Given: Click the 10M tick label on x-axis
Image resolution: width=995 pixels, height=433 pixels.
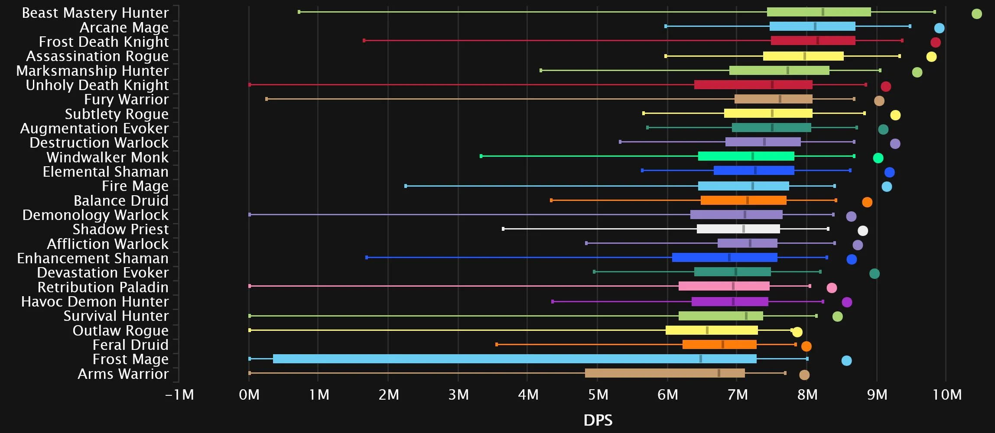Looking at the screenshot, I should click(x=947, y=395).
